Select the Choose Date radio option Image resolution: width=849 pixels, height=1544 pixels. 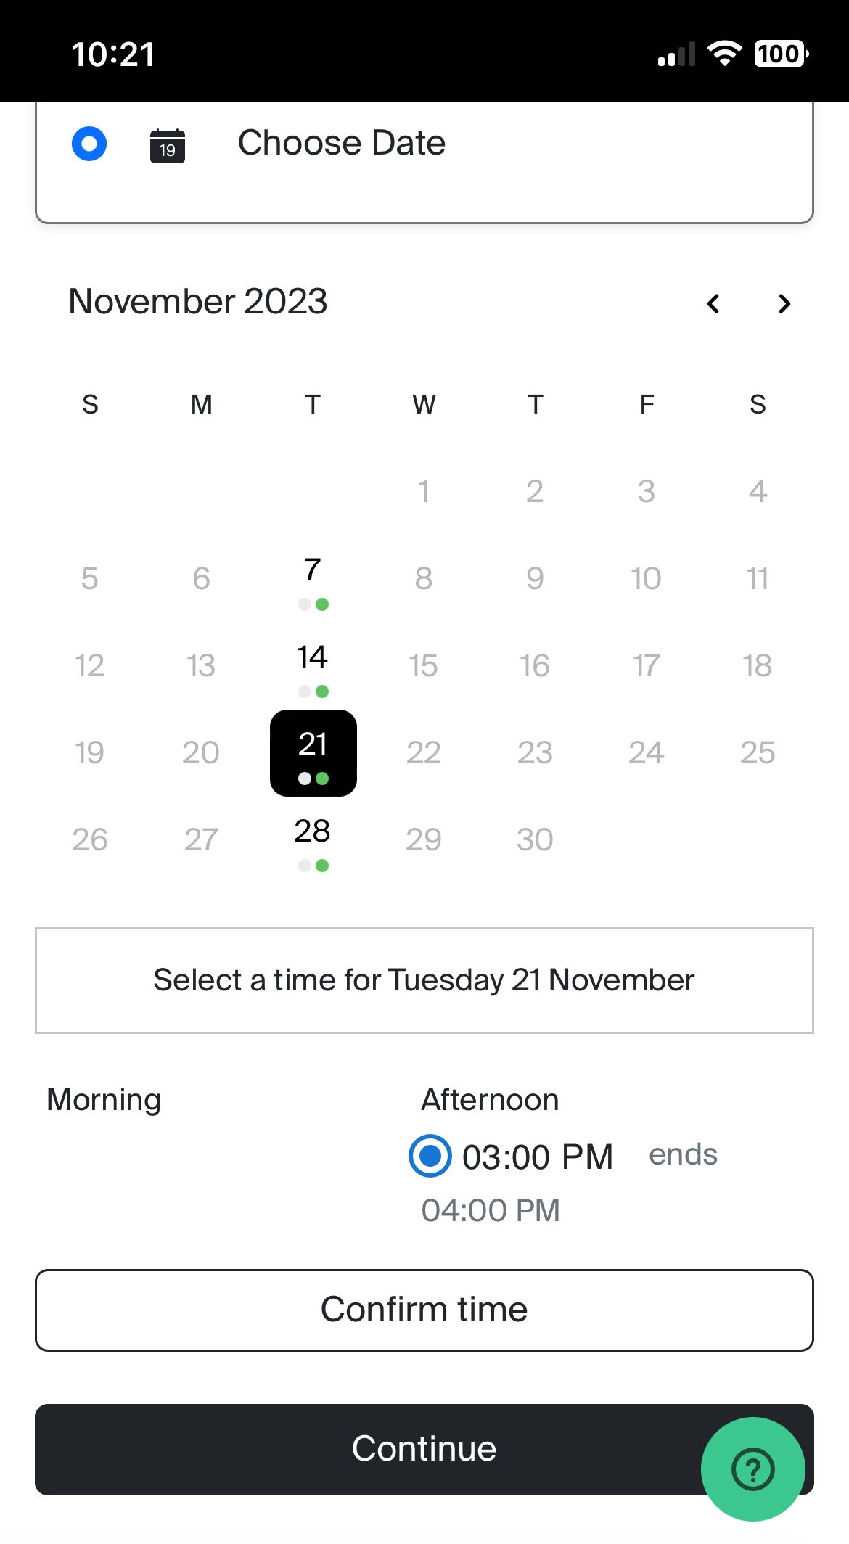[x=89, y=144]
